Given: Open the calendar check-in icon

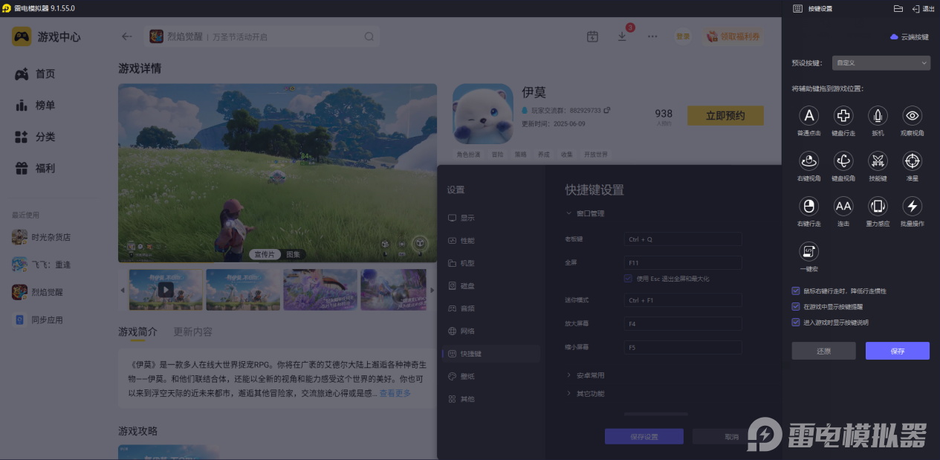Looking at the screenshot, I should tap(592, 36).
